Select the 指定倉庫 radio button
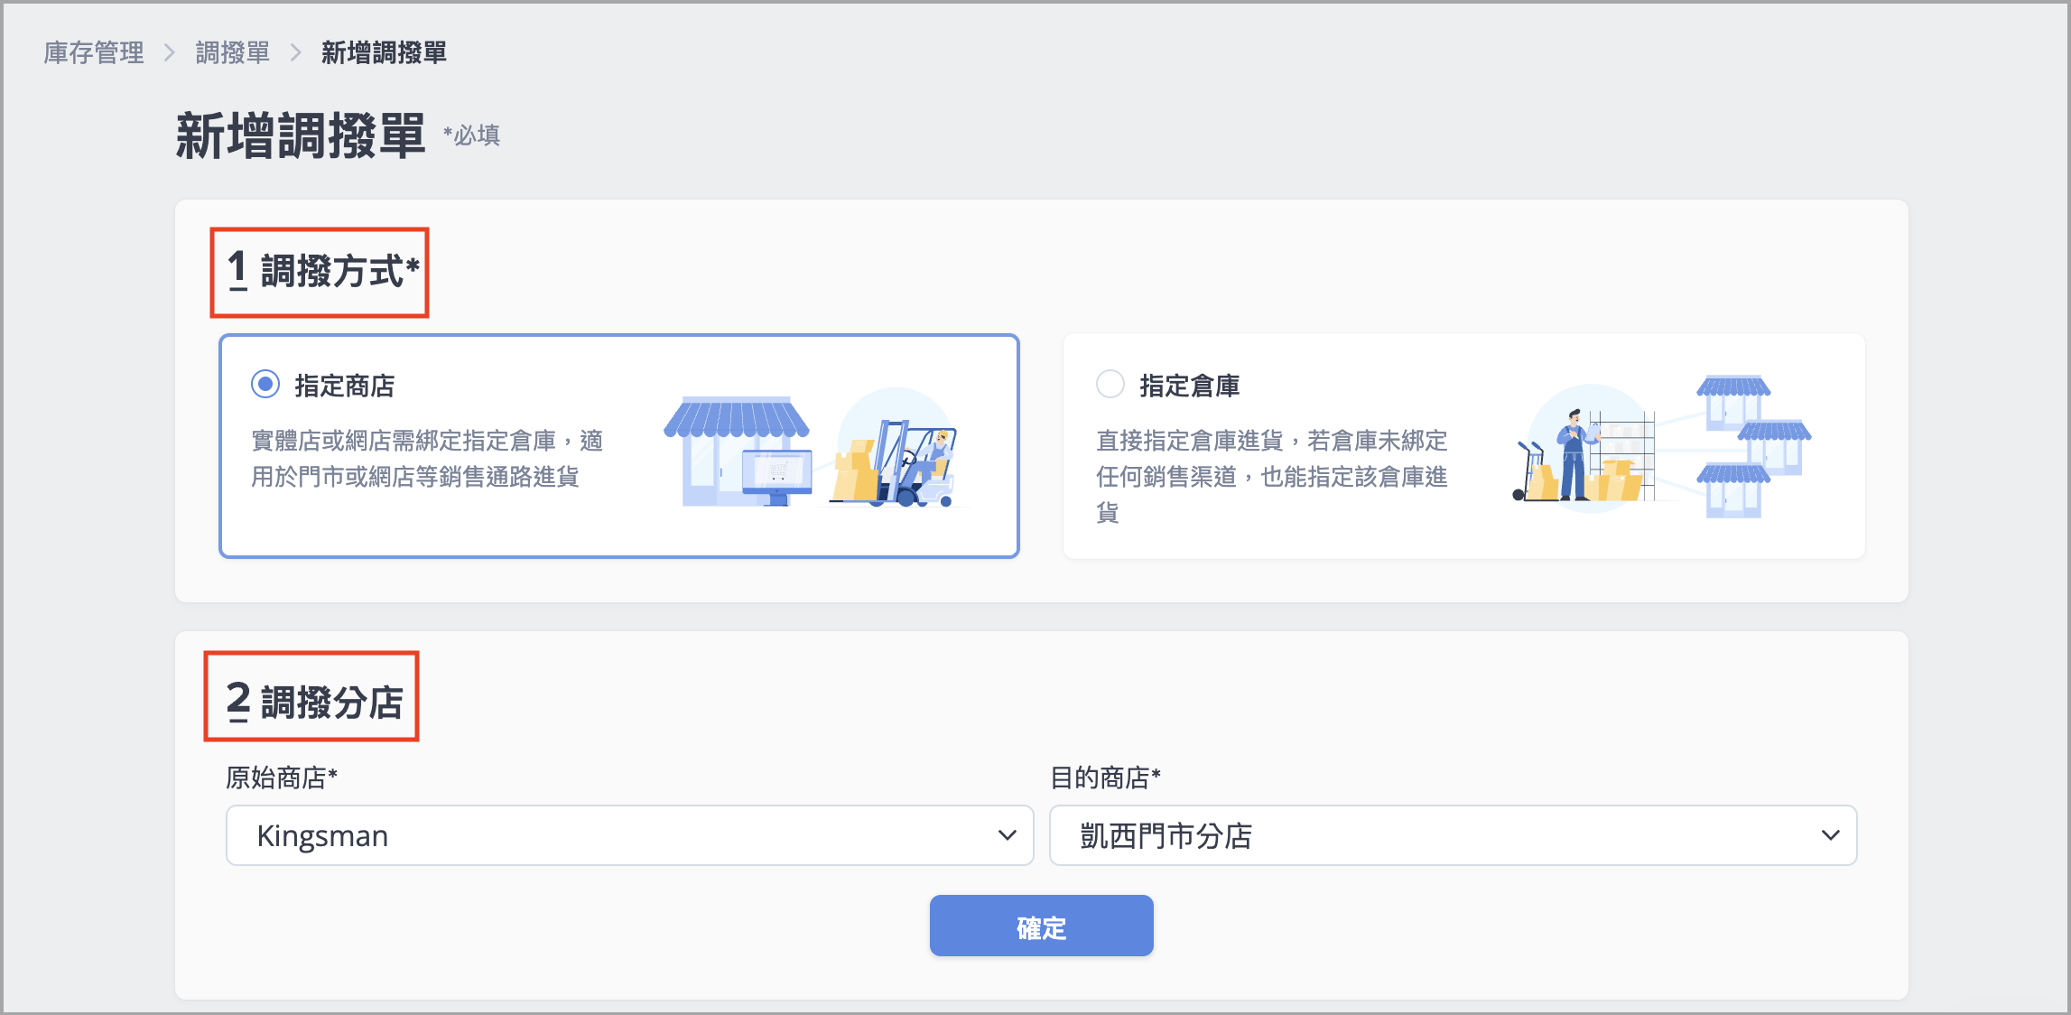This screenshot has width=2071, height=1015. coord(1110,385)
